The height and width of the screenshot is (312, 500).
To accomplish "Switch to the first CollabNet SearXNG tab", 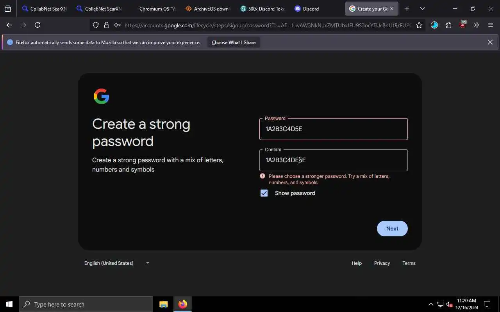I will [x=45, y=9].
